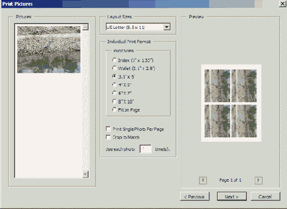Viewport: 287px width, 209px height.
Task: Open the Layout Sizes dropdown arrow
Action: pyautogui.click(x=167, y=27)
